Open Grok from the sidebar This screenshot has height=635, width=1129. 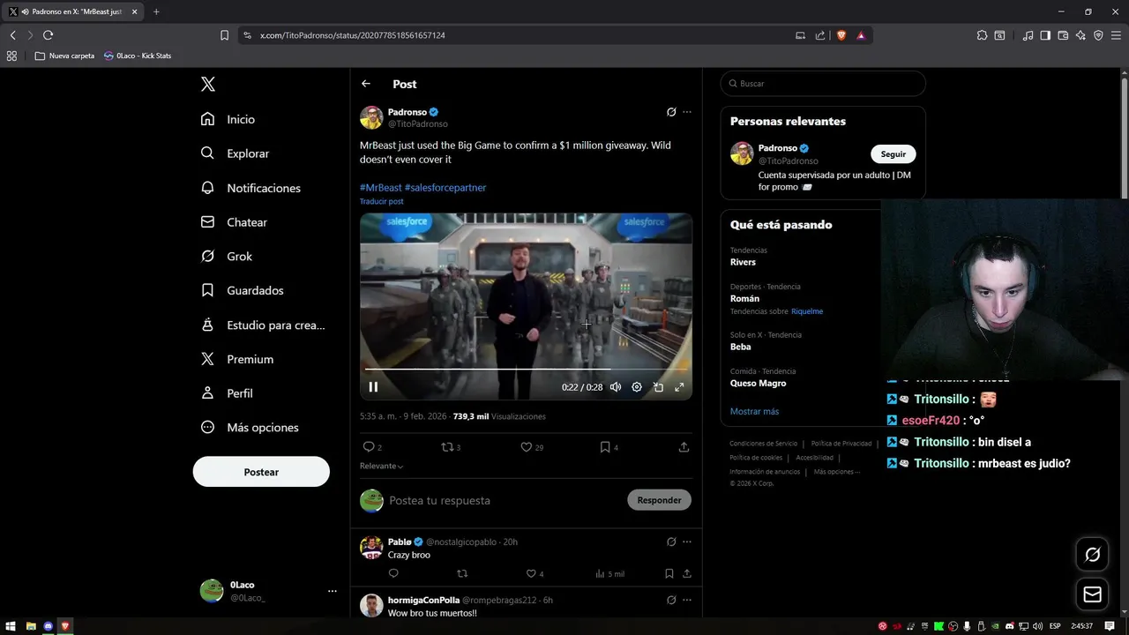227,257
